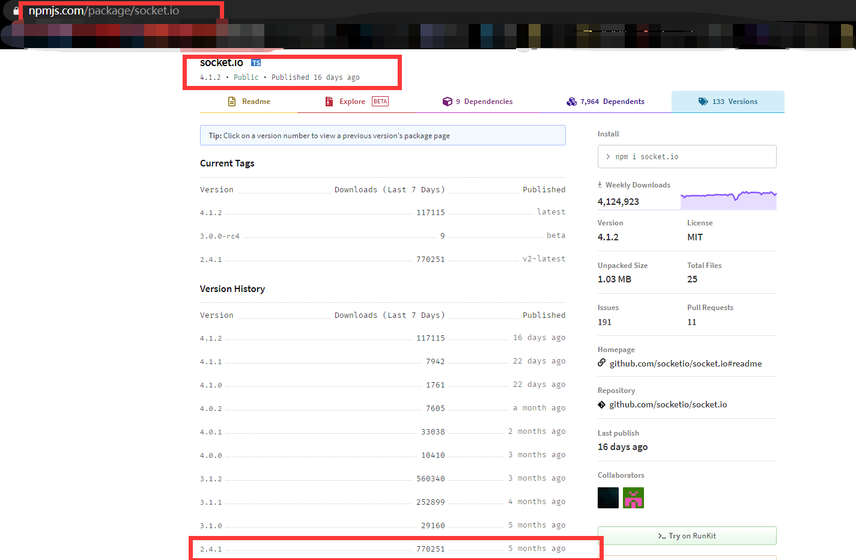Click the 25 total files value
This screenshot has width=856, height=560.
click(x=692, y=279)
